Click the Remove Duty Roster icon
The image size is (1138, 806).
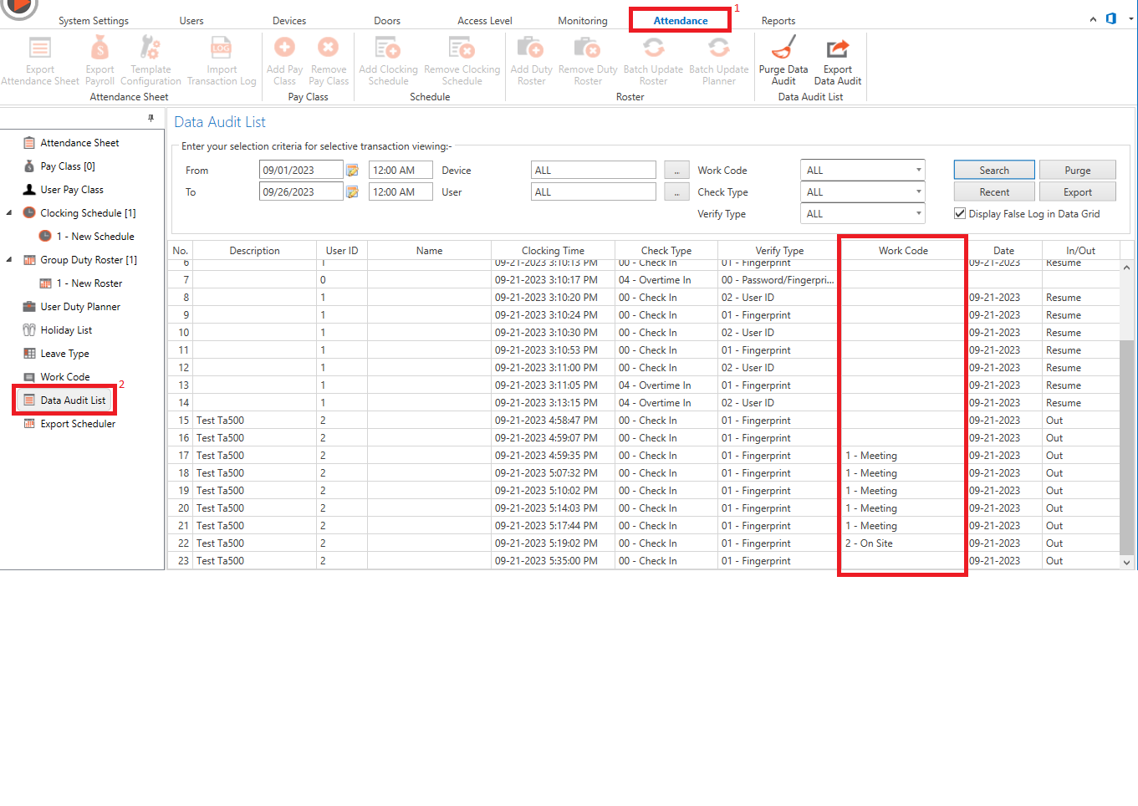(x=587, y=48)
